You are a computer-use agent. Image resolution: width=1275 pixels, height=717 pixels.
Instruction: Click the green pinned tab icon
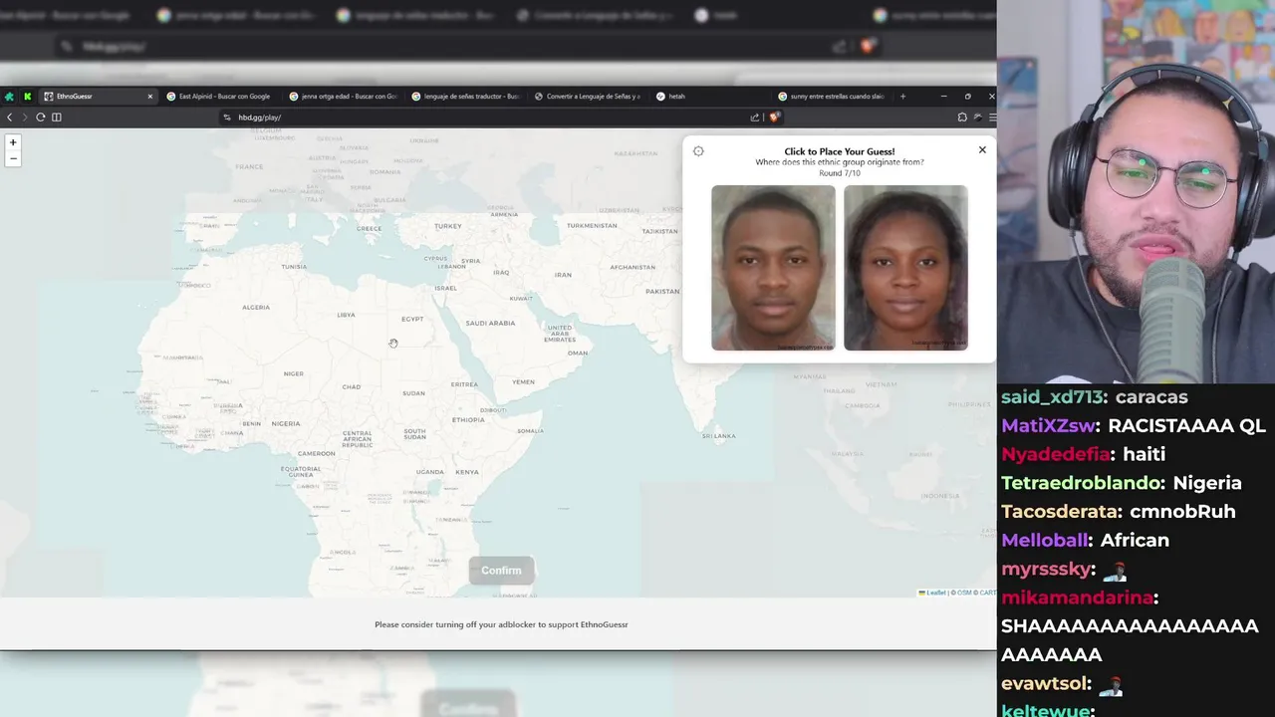[x=9, y=97]
